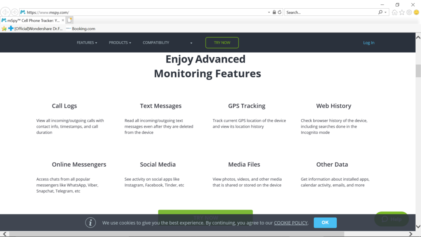
Task: Click the star icon on the favorites bar
Action: 3,28
